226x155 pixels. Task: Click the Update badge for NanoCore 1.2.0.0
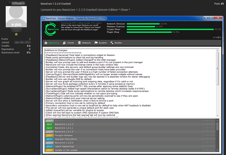49,143
